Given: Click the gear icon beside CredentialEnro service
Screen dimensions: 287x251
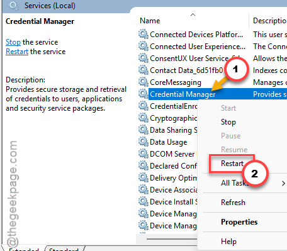Looking at the screenshot, I should 143,106.
